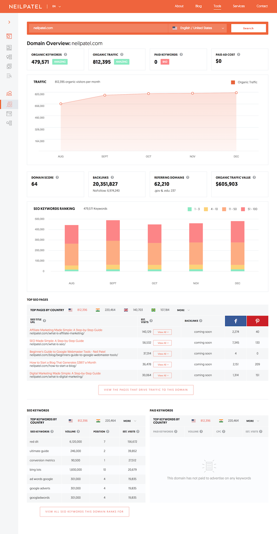Open the page search icon in the sidebar

click(x=9, y=36)
